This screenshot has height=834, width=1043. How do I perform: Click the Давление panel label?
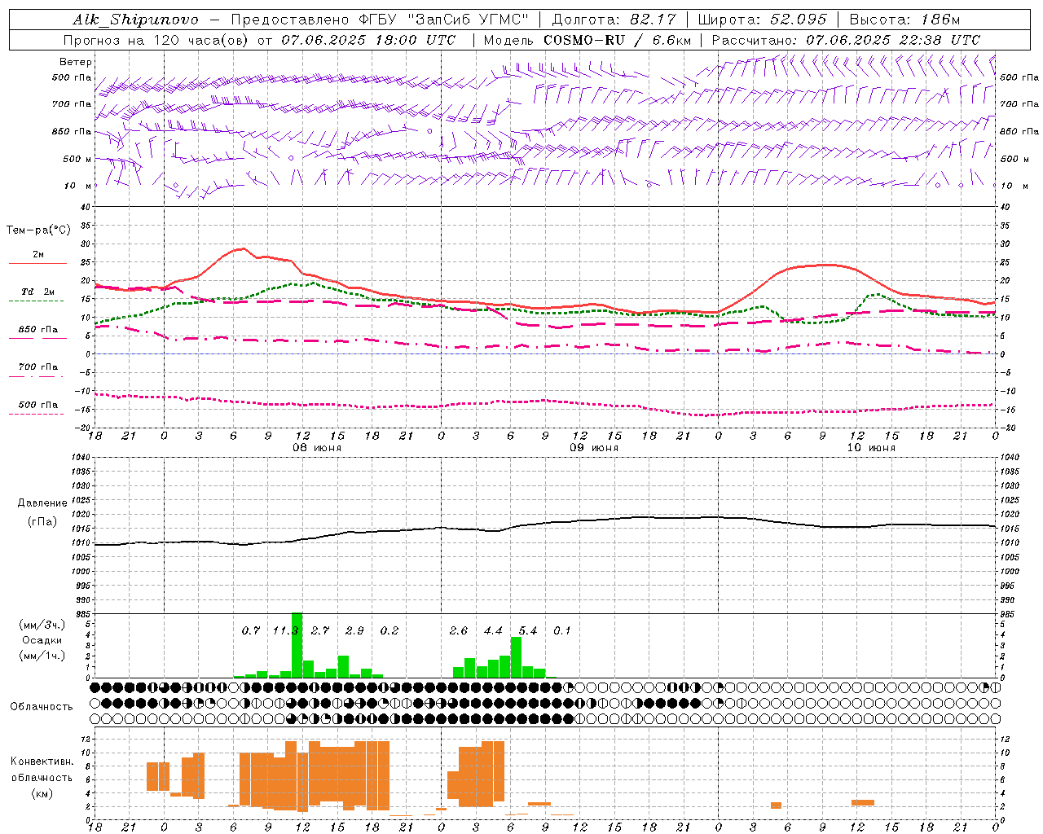pos(42,503)
